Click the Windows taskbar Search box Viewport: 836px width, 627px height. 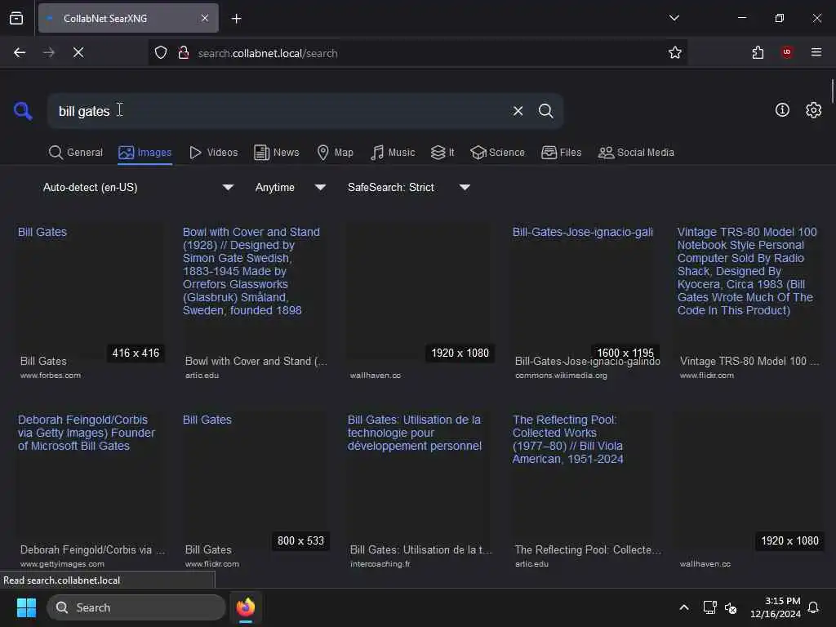[136, 607]
